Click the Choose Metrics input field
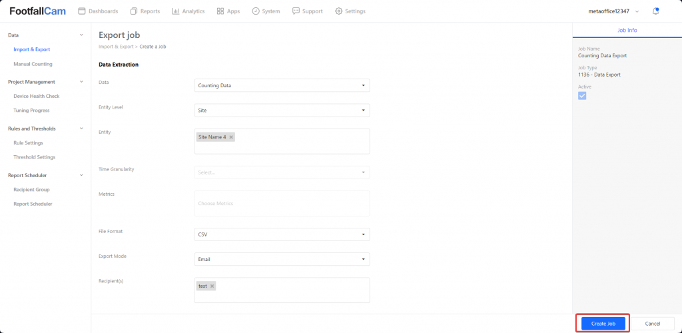682x333 pixels. [x=282, y=204]
